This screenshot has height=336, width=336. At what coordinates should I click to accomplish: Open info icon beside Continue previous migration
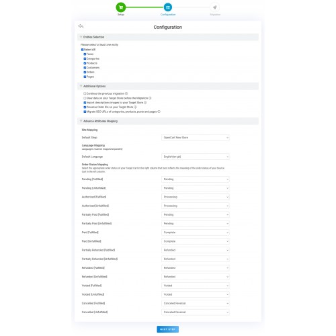pyautogui.click(x=126, y=93)
